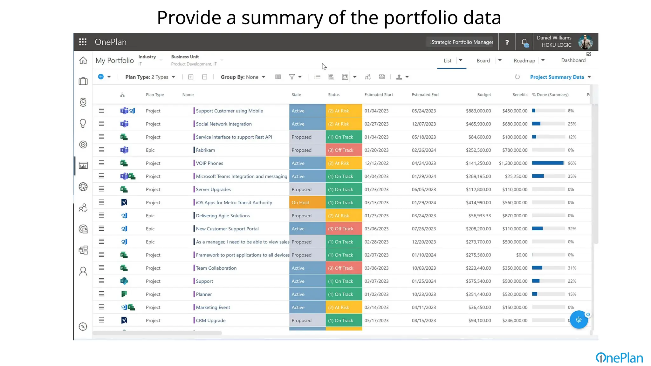Open the globe sidebar icon

tap(83, 186)
